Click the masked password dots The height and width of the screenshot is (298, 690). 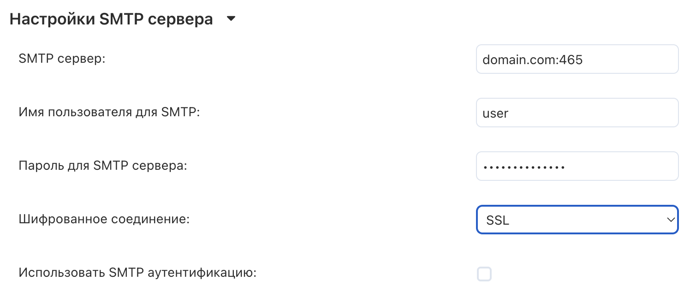tap(524, 167)
